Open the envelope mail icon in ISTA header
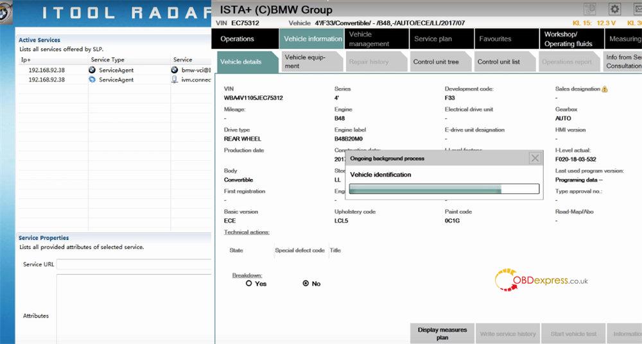This screenshot has height=344, width=642. (638, 9)
